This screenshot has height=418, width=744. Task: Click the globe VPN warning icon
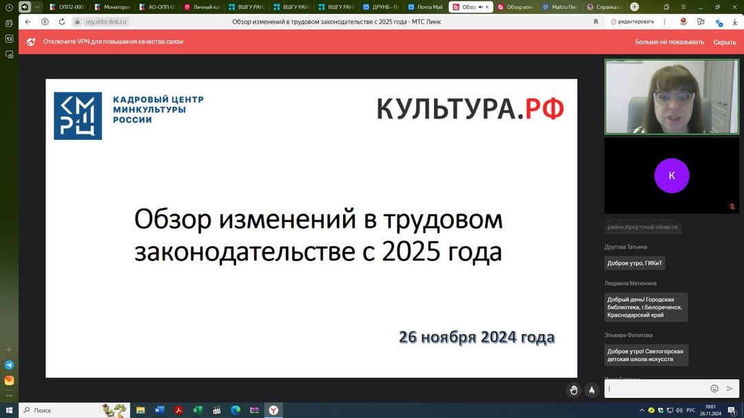(31, 42)
